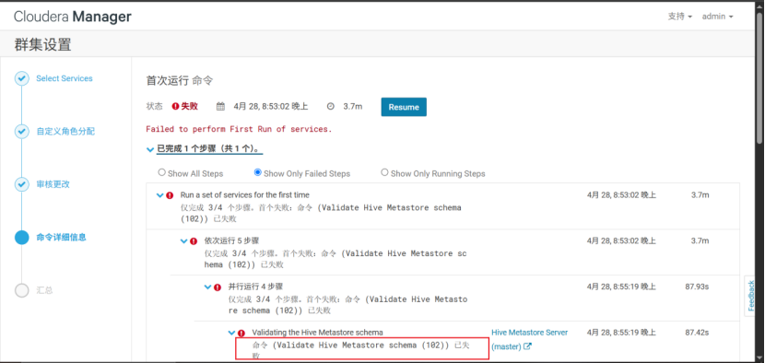
Task: Open the Hive Metastore Server link
Action: pyautogui.click(x=529, y=333)
